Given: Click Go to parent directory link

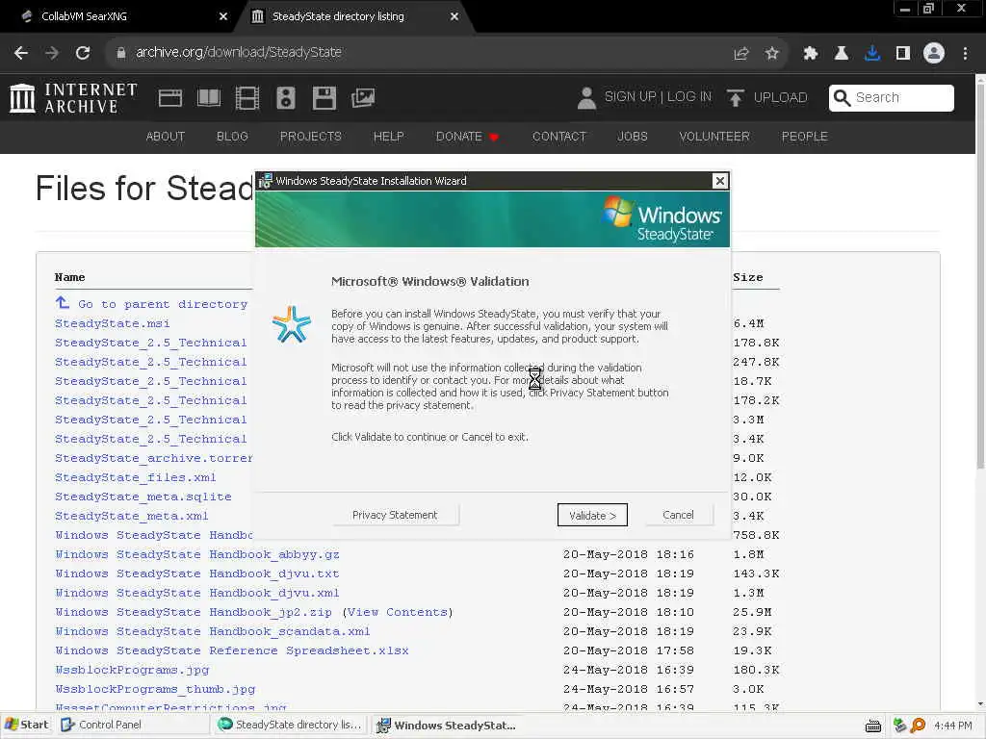Looking at the screenshot, I should (x=162, y=304).
